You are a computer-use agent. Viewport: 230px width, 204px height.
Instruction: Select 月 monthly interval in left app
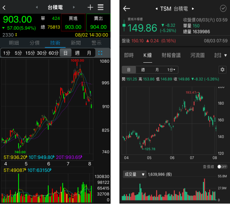(x=89, y=53)
